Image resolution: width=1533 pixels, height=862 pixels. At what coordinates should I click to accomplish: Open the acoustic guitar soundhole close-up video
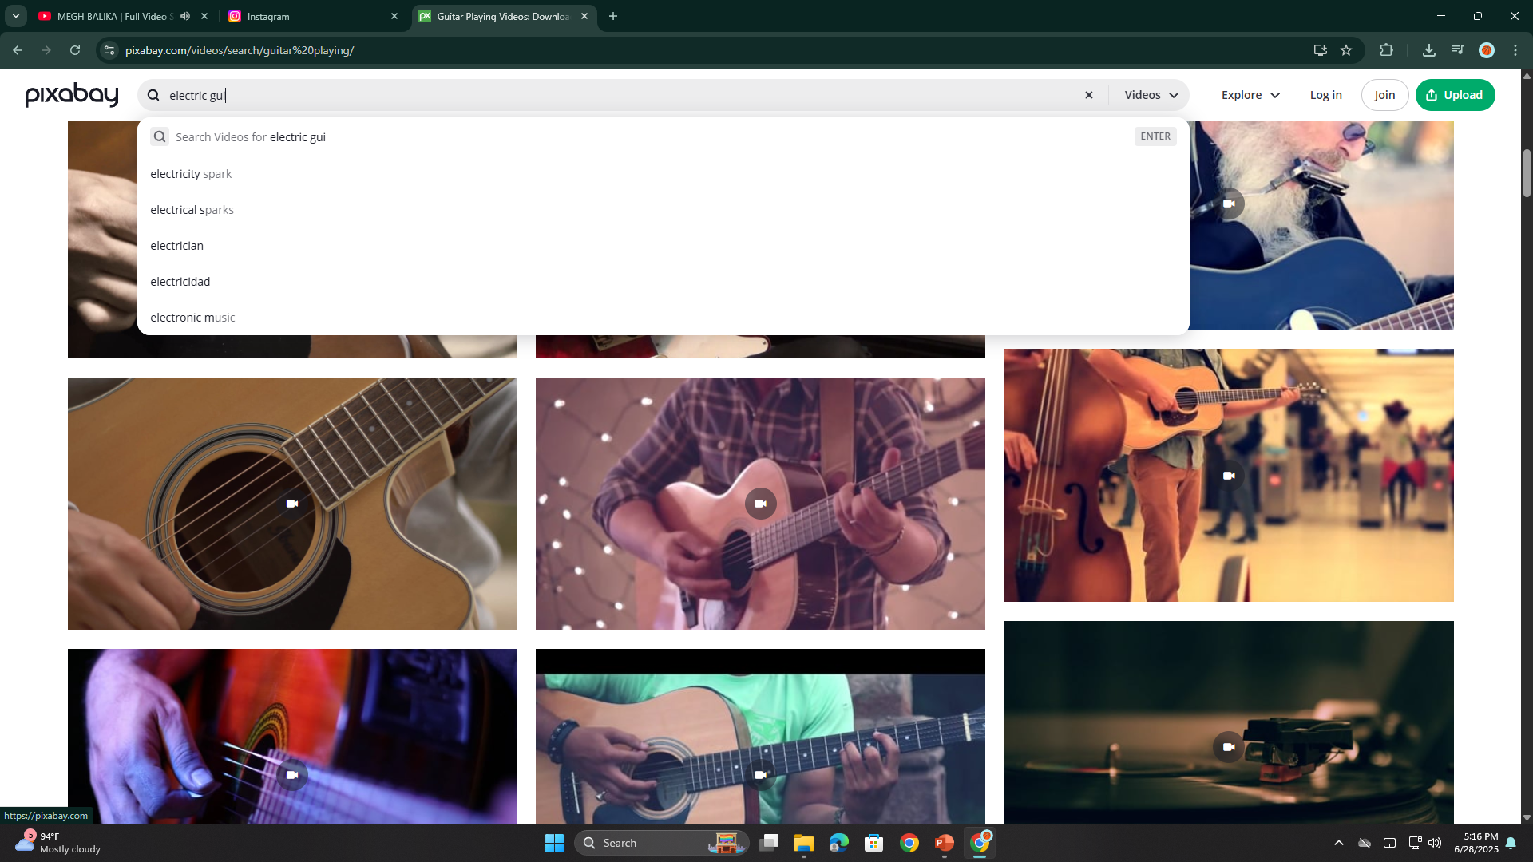click(292, 504)
